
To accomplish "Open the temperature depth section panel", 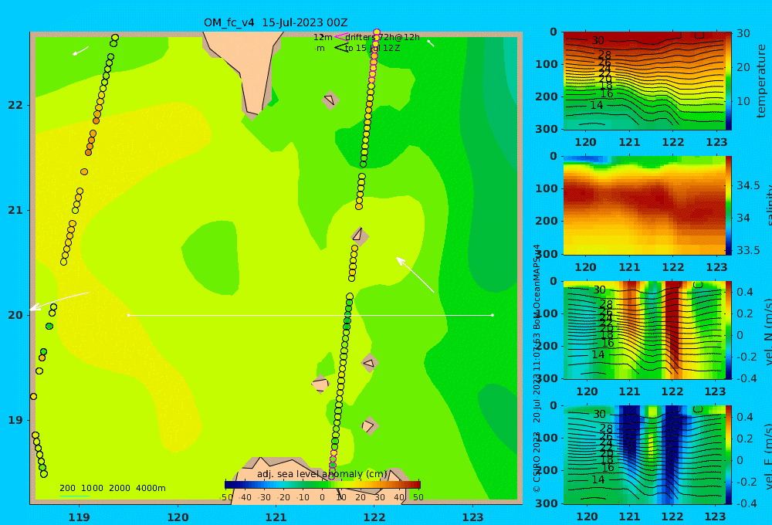I will coord(643,81).
